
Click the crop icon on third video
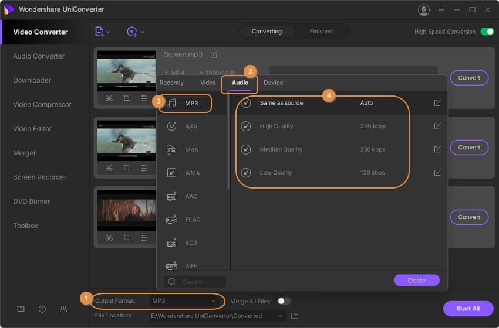coord(126,237)
